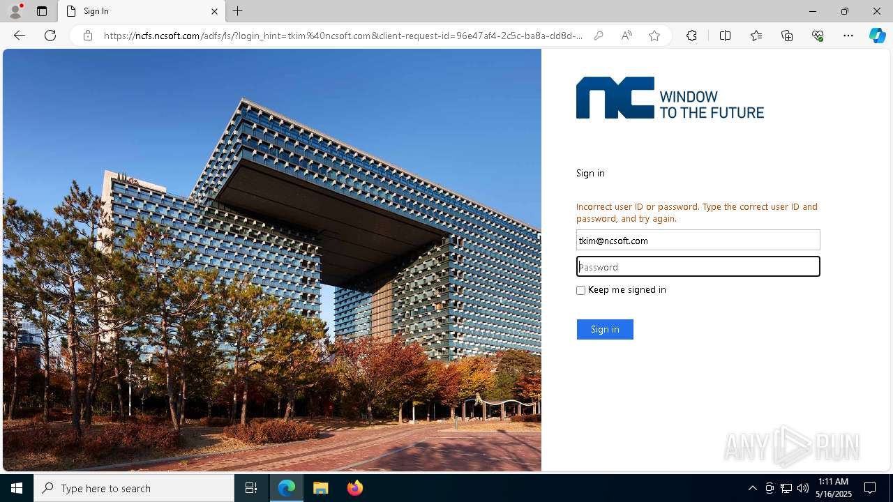
Task: View site information lock icon
Action: point(88,36)
